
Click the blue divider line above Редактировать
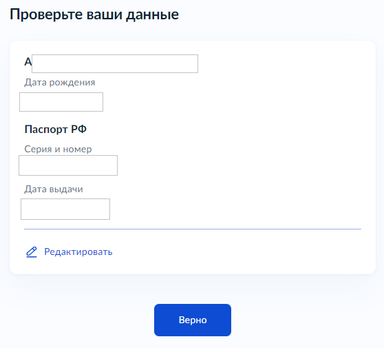193,229
